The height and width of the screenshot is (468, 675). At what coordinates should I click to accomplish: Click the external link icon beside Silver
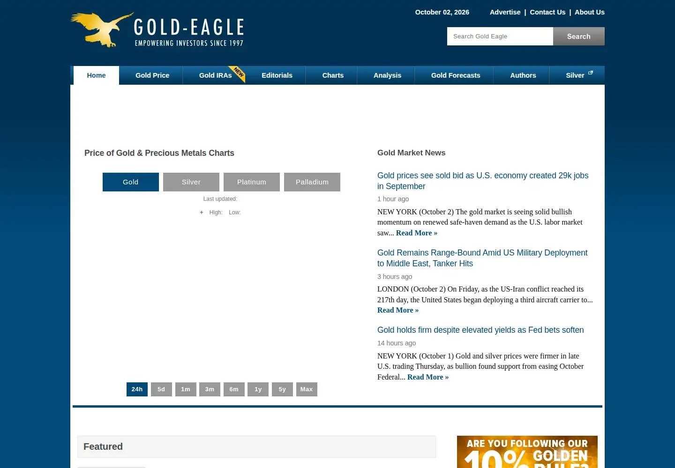click(591, 73)
